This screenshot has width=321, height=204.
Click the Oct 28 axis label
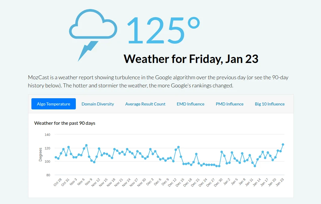click(x=58, y=182)
